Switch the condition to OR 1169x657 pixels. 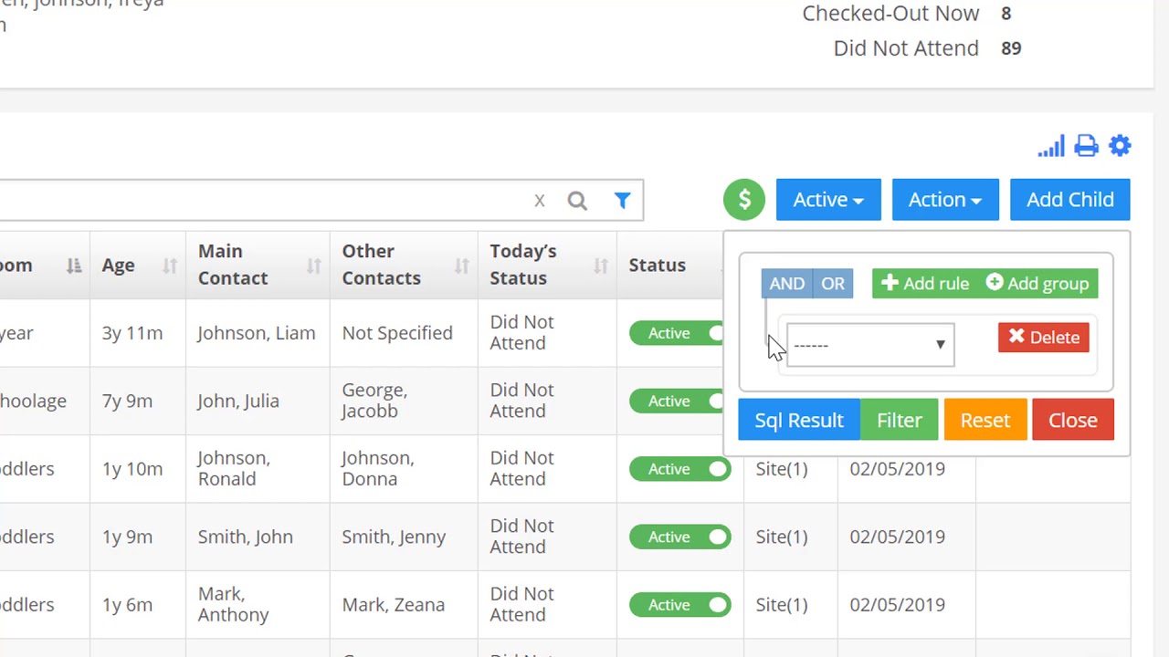(x=833, y=284)
